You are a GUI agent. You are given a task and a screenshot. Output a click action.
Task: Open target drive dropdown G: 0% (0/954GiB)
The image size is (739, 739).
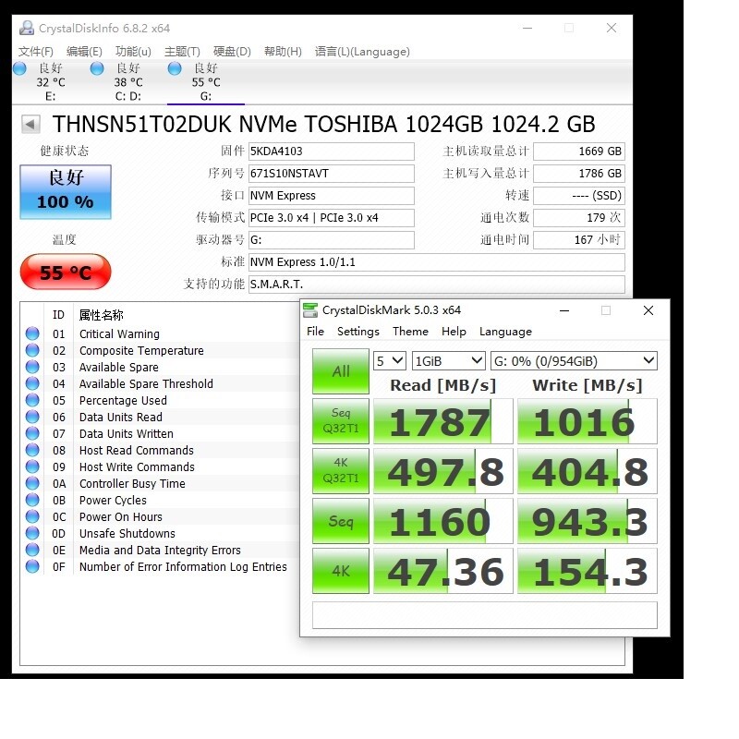574,361
